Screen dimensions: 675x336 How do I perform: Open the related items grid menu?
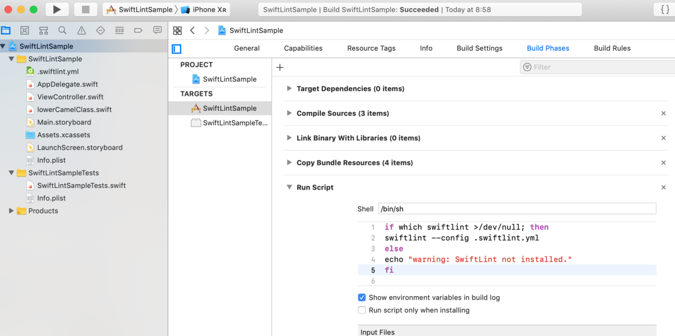click(x=178, y=30)
